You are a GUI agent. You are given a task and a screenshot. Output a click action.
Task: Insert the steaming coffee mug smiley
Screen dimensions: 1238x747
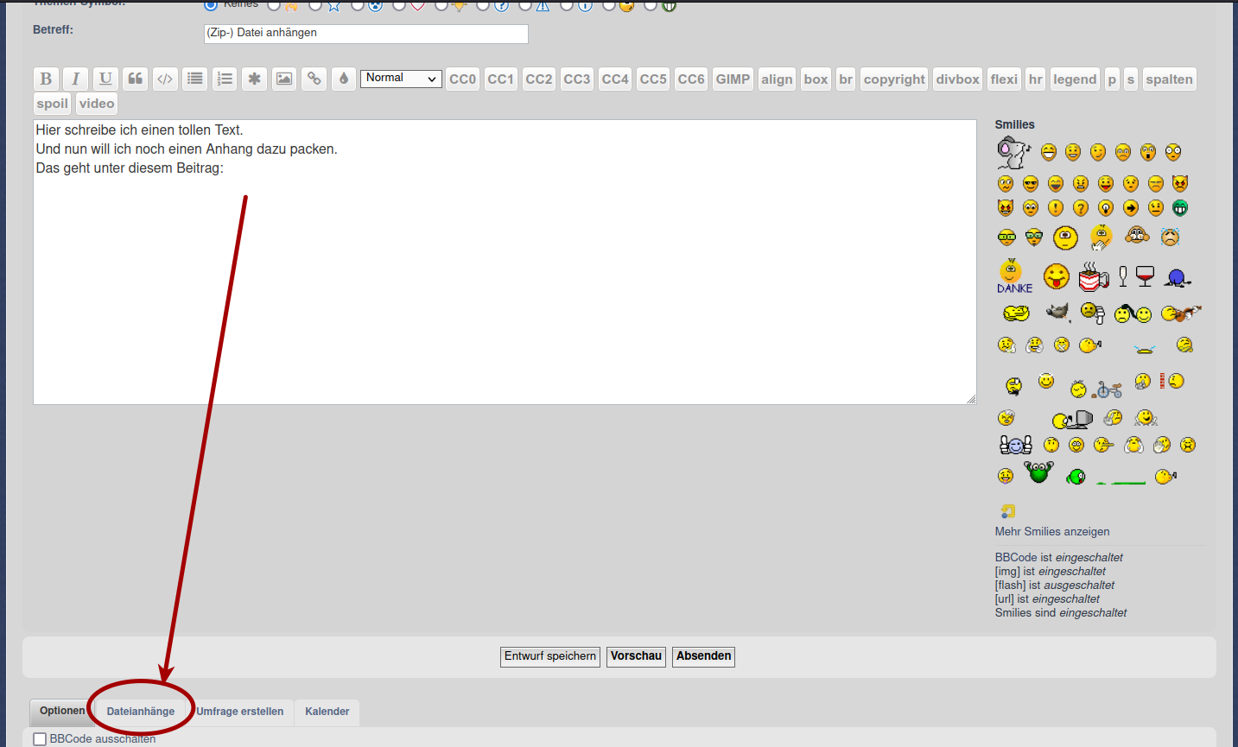point(1093,276)
